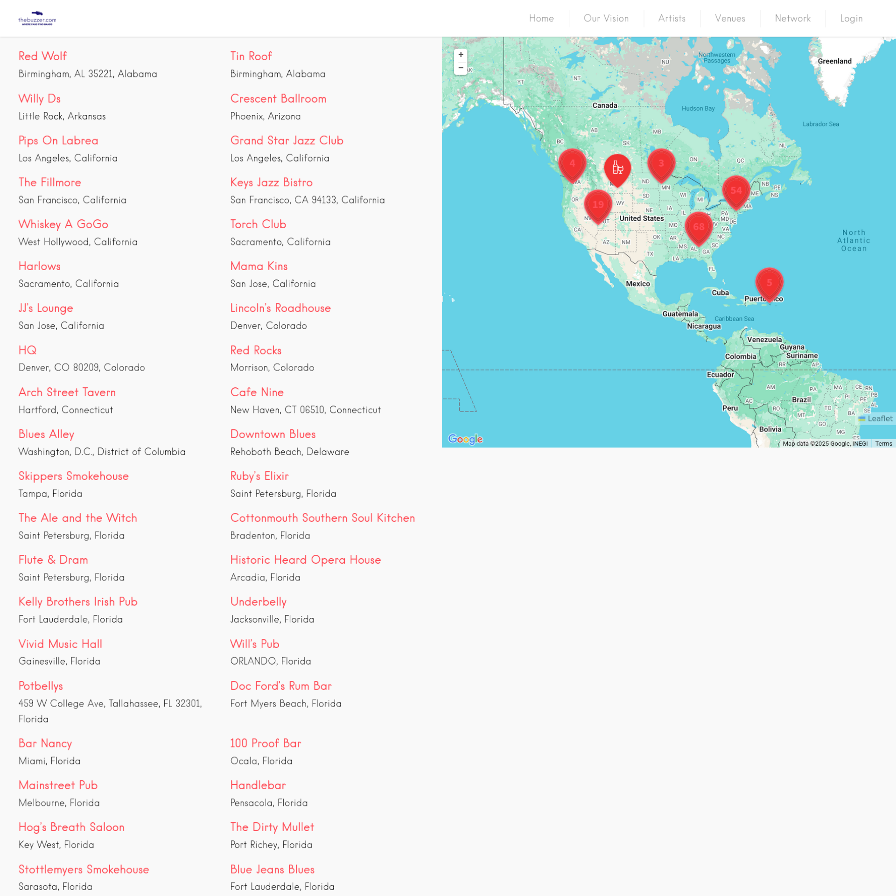Navigate to the Network page
896x896 pixels.
[x=792, y=19]
